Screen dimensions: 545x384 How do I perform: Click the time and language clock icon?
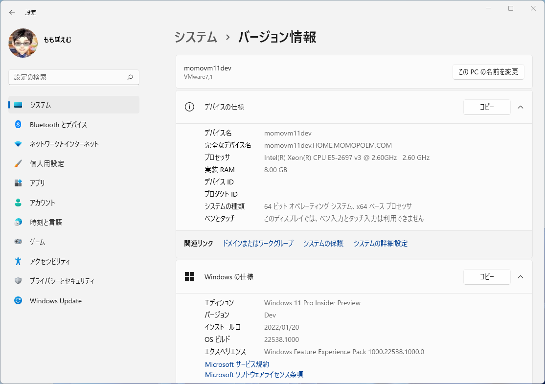click(x=18, y=222)
